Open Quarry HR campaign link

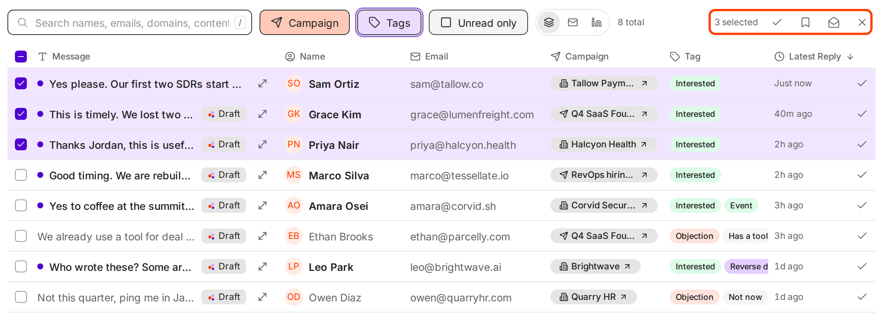pos(593,297)
